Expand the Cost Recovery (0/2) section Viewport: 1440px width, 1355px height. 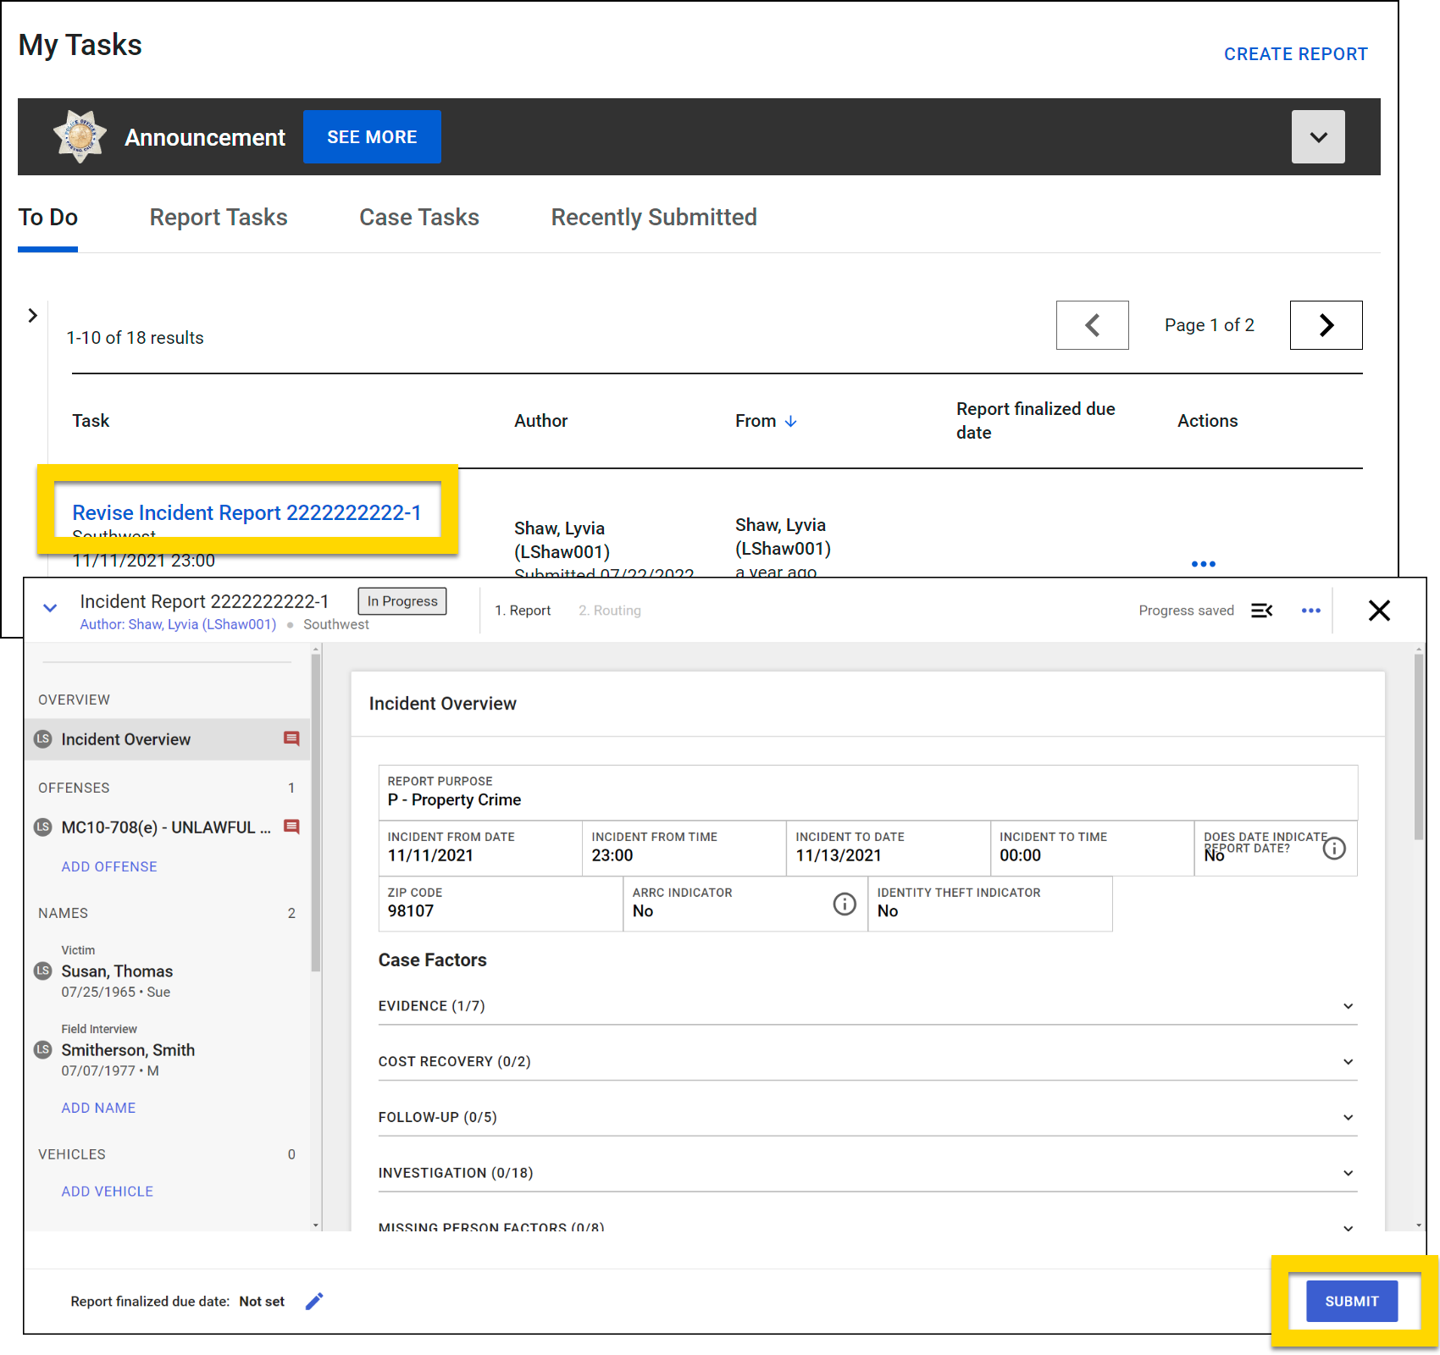(1348, 1062)
